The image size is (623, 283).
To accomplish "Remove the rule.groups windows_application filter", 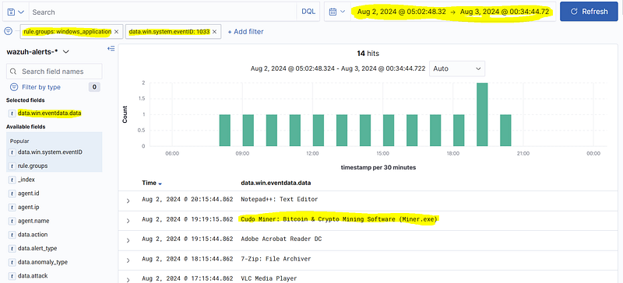I will pos(116,32).
